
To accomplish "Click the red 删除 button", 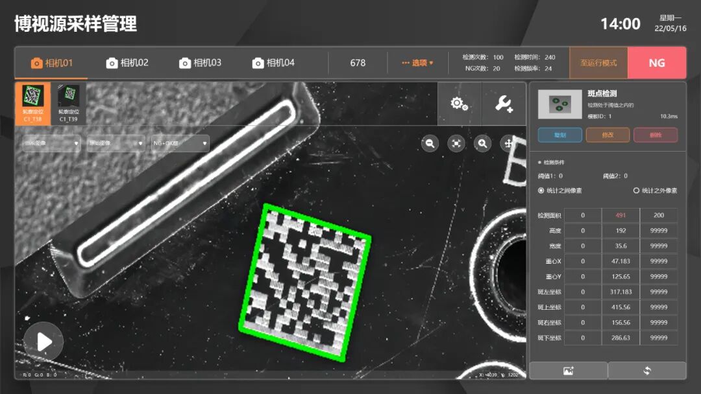I will [x=656, y=135].
